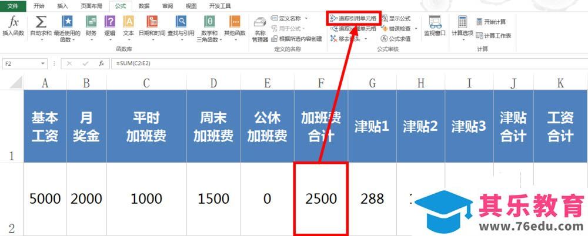Screen dimensions: 588x236
Task: Click the formula bar enter checkmark icon
Action: (x=85, y=63)
